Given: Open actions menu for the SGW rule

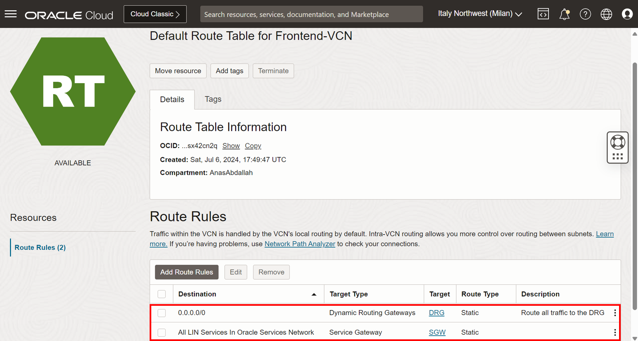Looking at the screenshot, I should [615, 332].
